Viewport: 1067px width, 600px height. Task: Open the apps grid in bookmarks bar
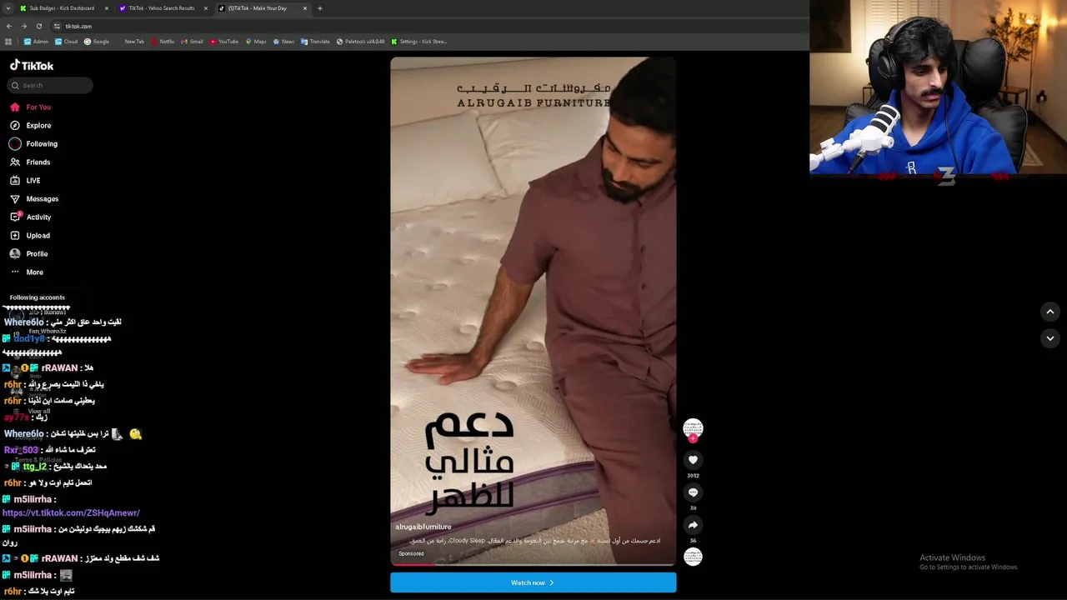8,42
